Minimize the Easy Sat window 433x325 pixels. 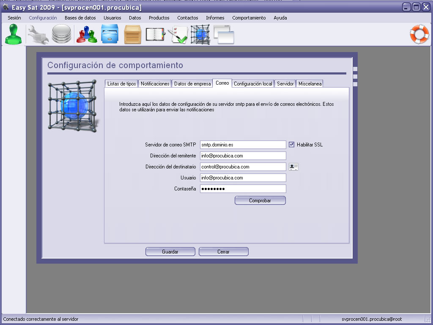pyautogui.click(x=406, y=7)
